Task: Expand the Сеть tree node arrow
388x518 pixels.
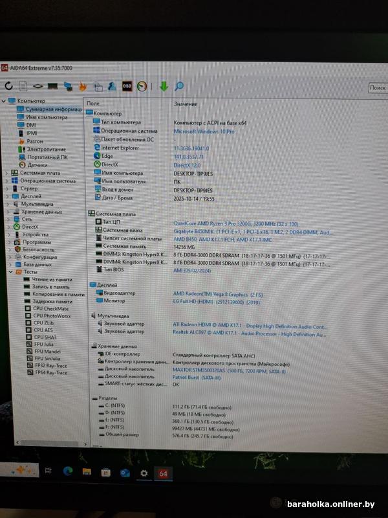Action: coord(8,219)
